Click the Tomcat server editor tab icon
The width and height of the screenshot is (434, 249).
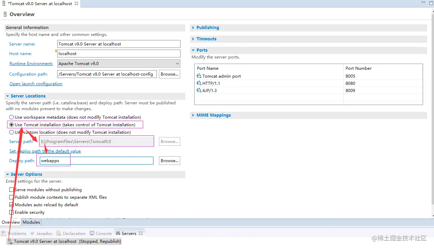(3, 4)
